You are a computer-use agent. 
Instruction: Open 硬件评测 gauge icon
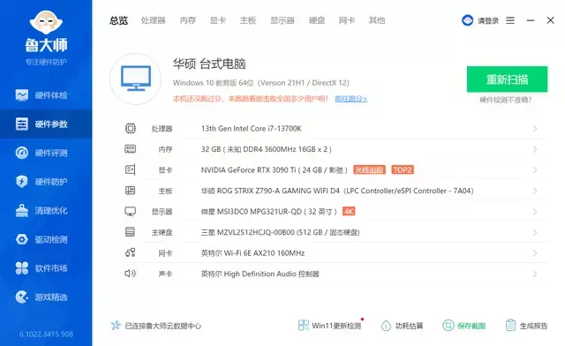point(22,153)
